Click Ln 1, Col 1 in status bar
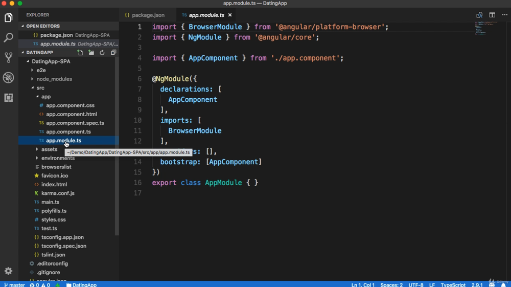This screenshot has height=287, width=511. [x=363, y=285]
